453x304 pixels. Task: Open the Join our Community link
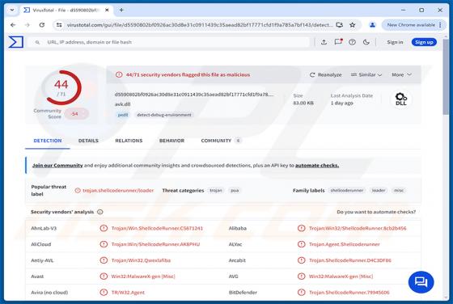[57, 166]
